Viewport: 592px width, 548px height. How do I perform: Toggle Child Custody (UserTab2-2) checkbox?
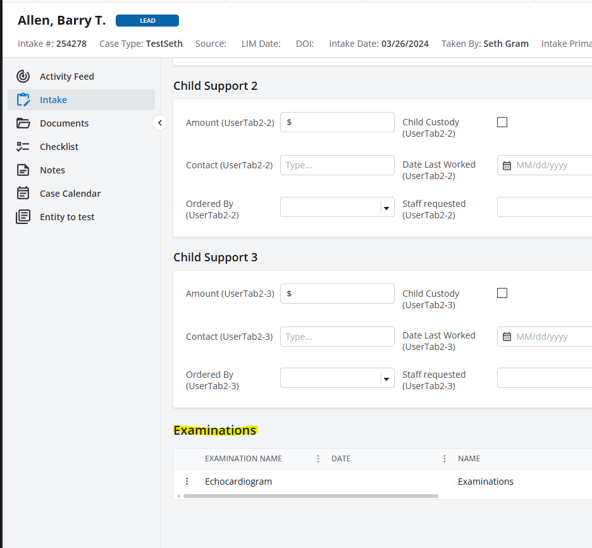pos(502,122)
